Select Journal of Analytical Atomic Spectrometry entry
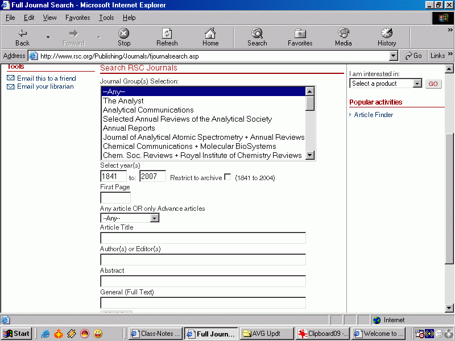Viewport: 455px width, 341px height. click(204, 137)
